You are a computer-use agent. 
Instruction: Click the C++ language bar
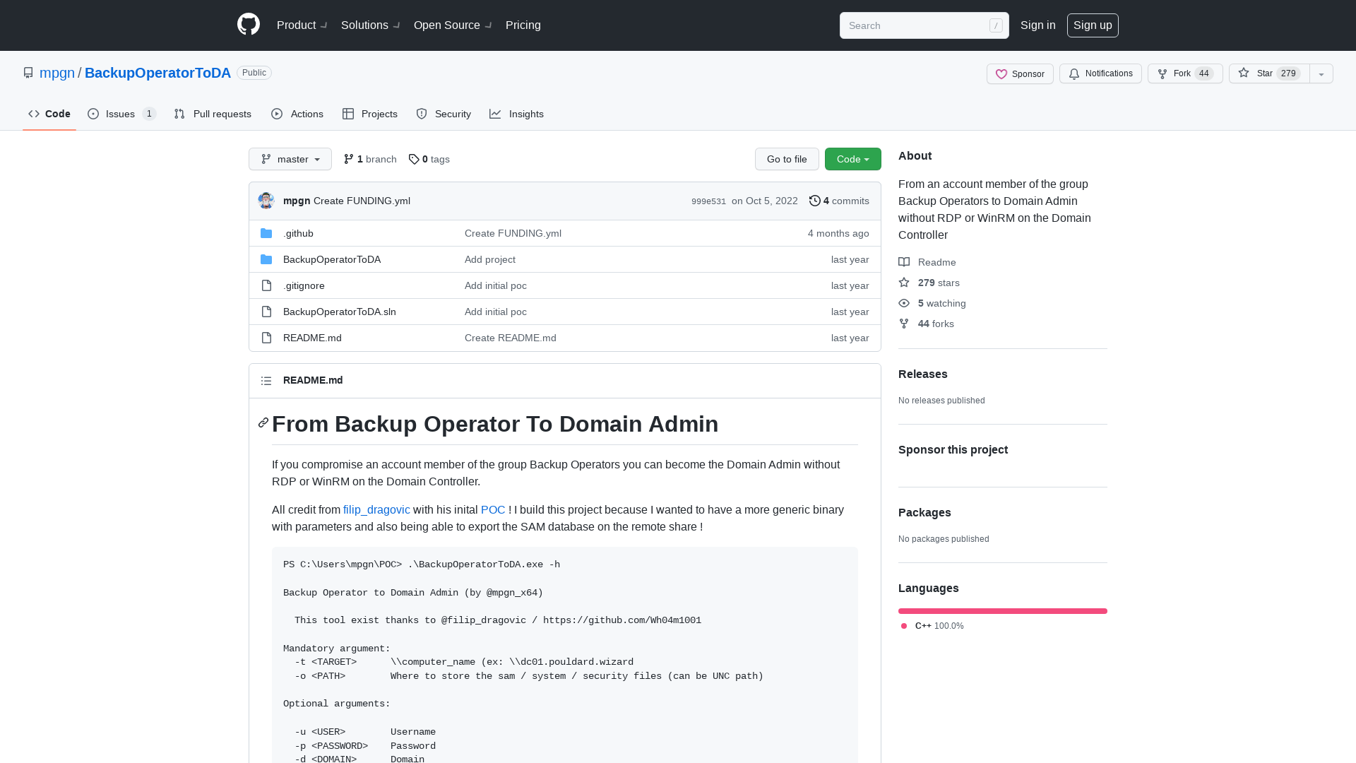(x=1003, y=611)
